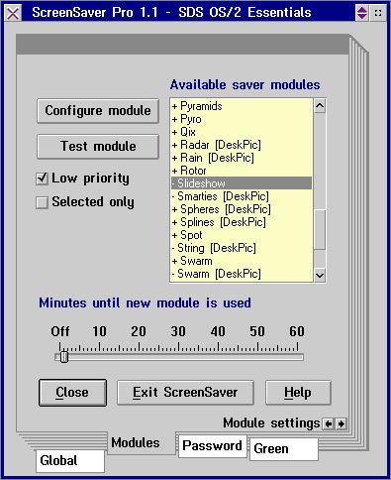Click the module list scroll down arrow

click(x=320, y=275)
